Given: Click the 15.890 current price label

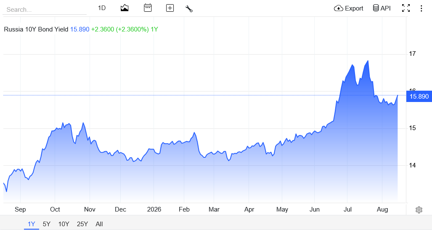Looking at the screenshot, I should pyautogui.click(x=419, y=97).
